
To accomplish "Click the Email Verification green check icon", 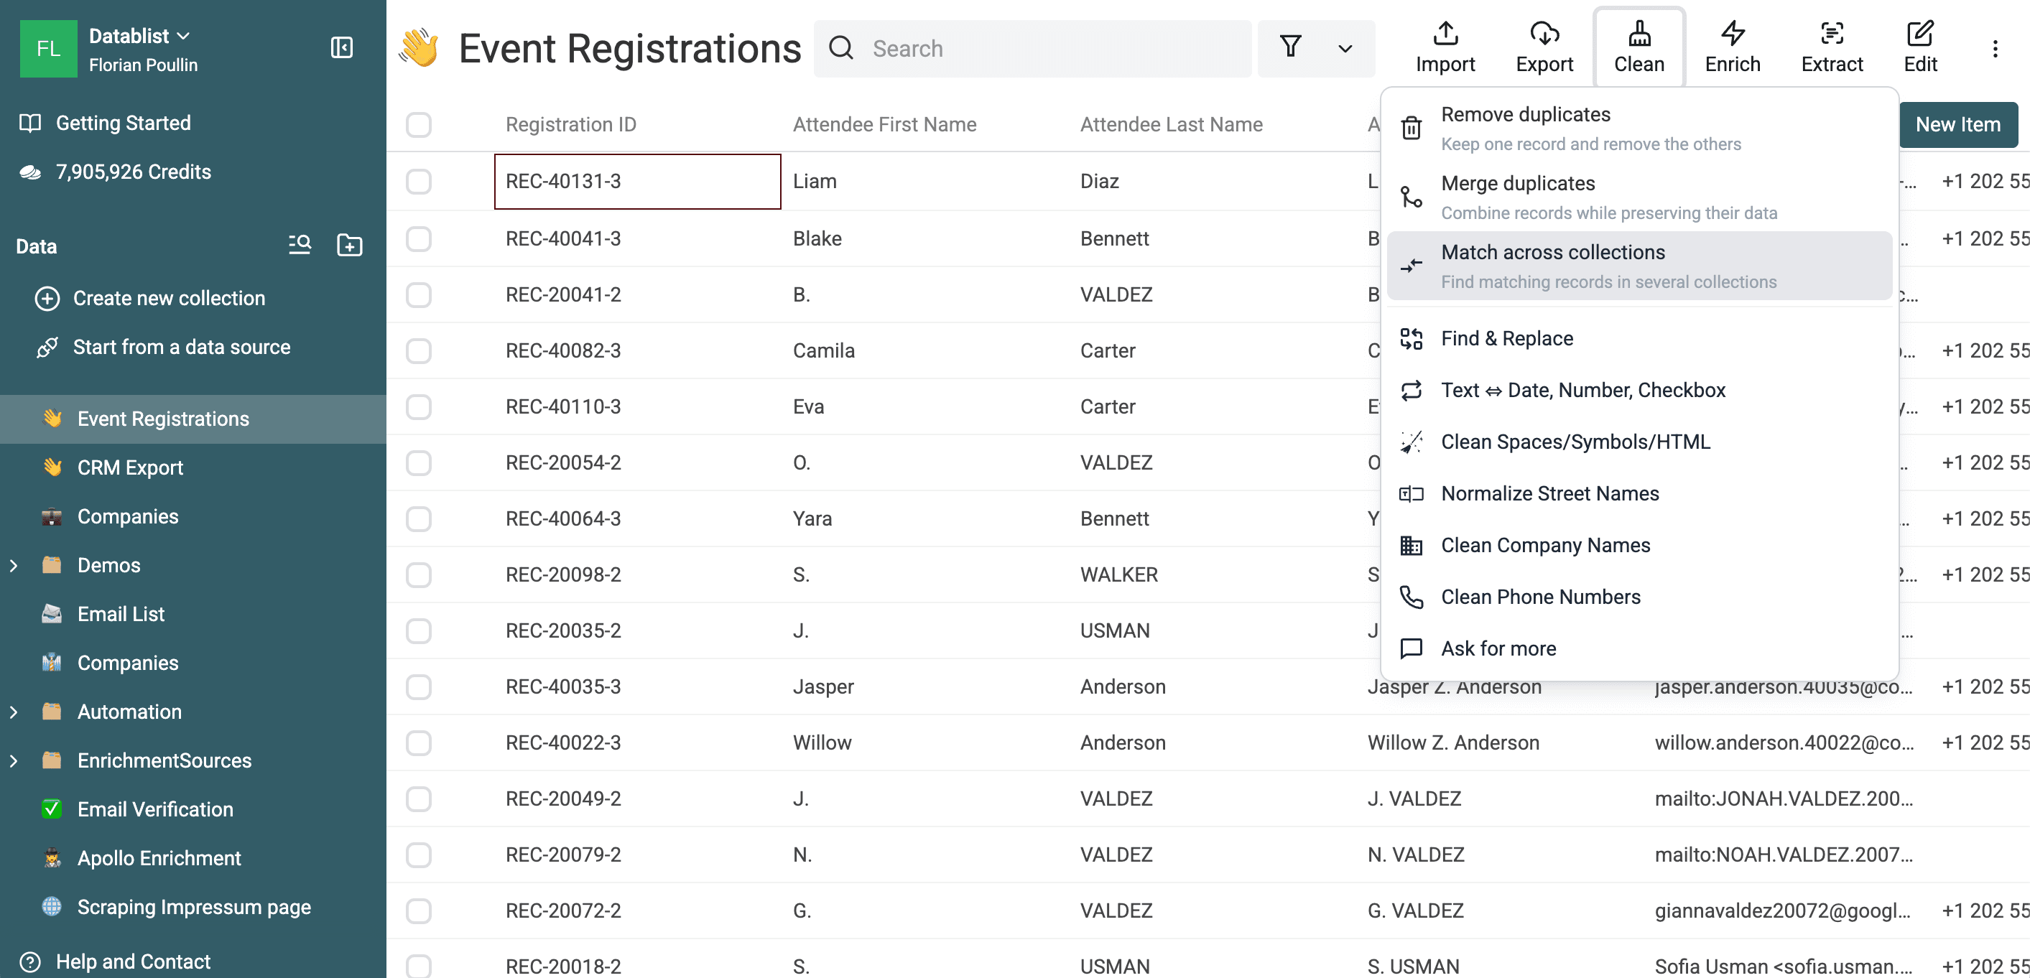I will click(x=52, y=809).
